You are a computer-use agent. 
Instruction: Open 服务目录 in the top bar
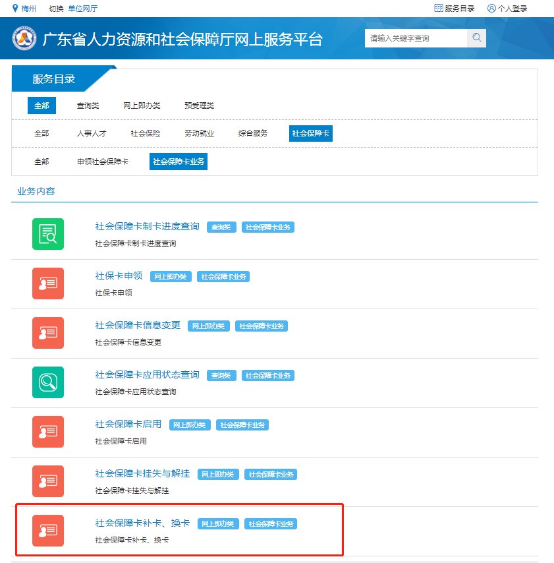click(455, 9)
